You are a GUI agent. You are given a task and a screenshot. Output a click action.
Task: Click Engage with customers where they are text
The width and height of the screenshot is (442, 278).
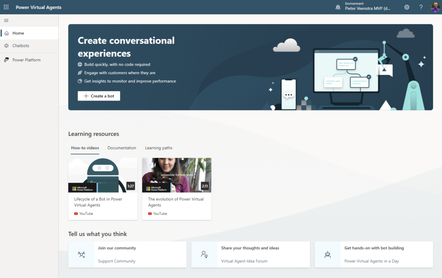[x=120, y=73]
